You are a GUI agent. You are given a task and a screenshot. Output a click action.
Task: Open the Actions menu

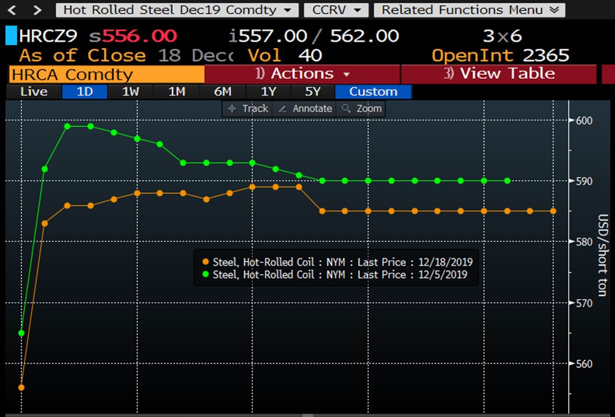tap(302, 74)
